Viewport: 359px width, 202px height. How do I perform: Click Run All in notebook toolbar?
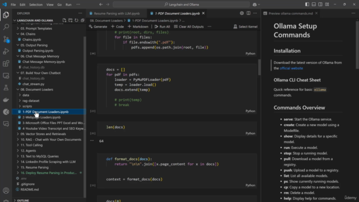162,26
